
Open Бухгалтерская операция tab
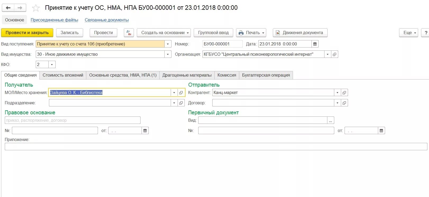coord(266,75)
